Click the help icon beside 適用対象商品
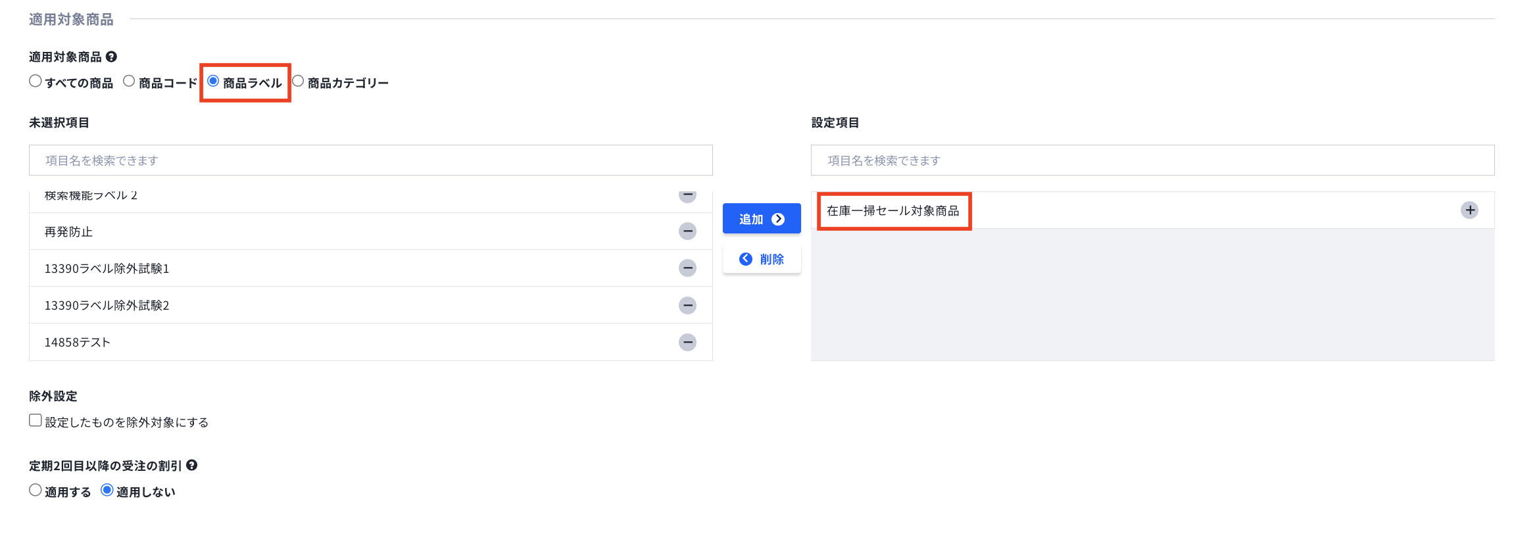Image resolution: width=1516 pixels, height=534 pixels. pyautogui.click(x=112, y=57)
